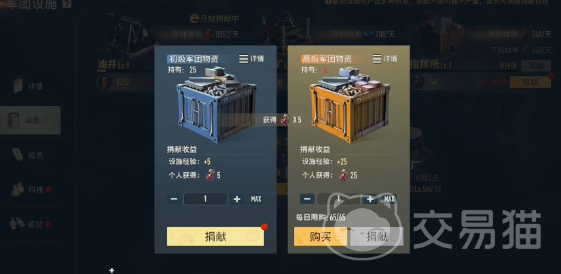Open the 征讨 binoculars tab

(30, 224)
